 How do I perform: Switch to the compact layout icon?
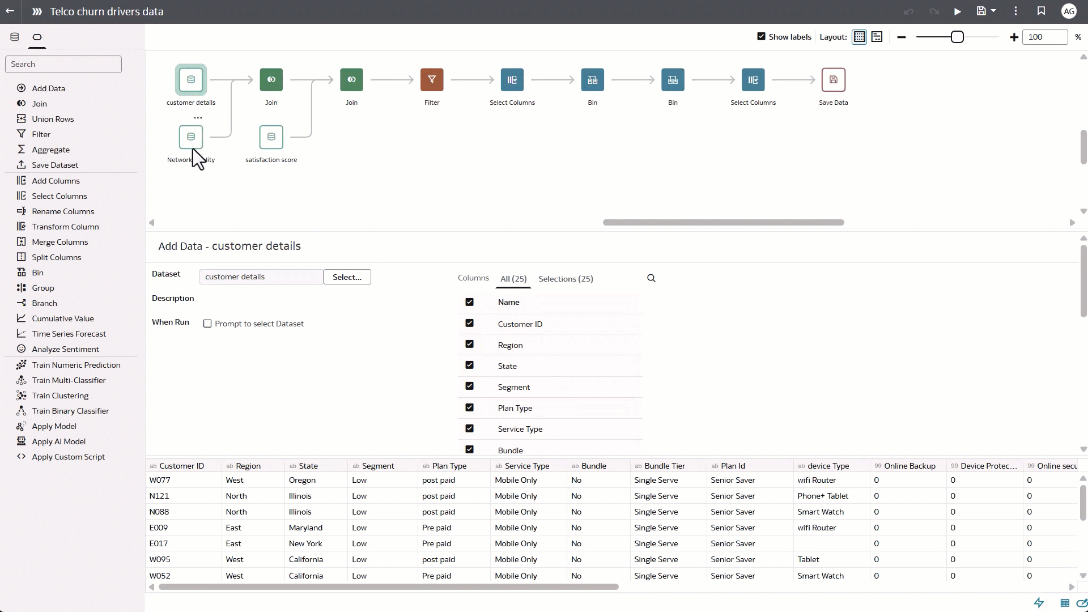(877, 37)
